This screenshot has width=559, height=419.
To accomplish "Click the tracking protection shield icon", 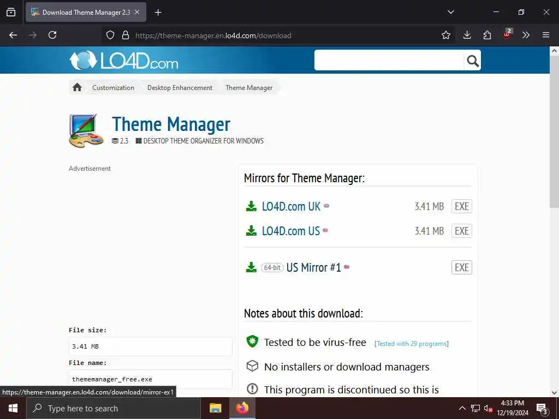I will click(x=110, y=35).
